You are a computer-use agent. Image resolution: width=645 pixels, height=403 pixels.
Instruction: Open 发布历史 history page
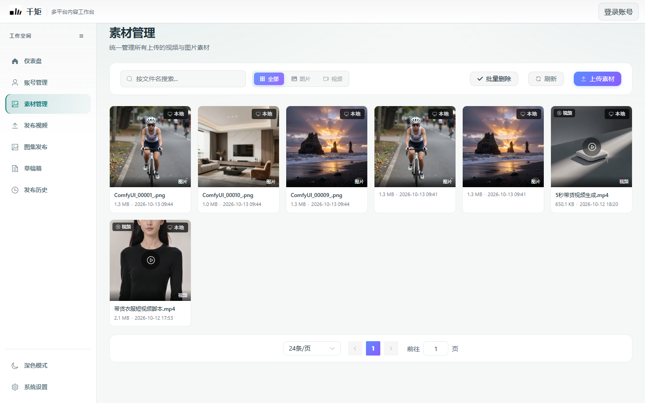point(48,190)
